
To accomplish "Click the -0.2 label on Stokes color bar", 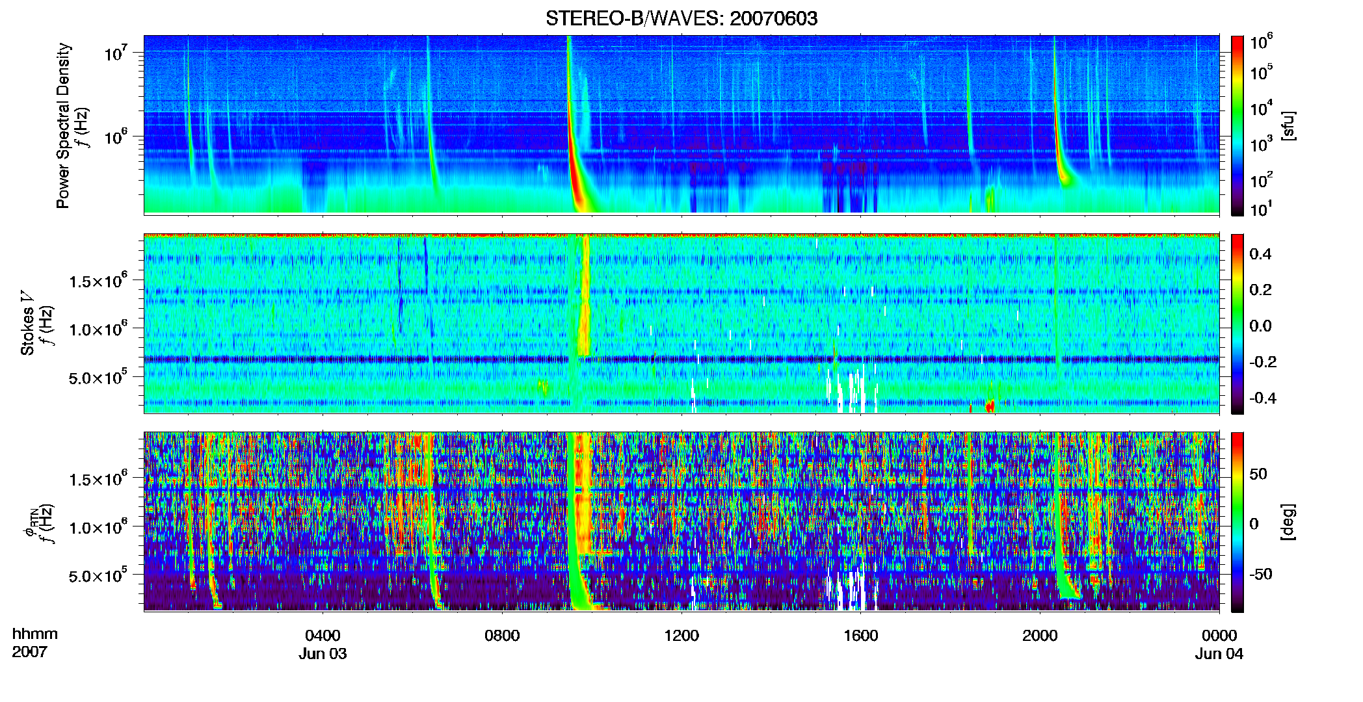I will click(x=1263, y=362).
